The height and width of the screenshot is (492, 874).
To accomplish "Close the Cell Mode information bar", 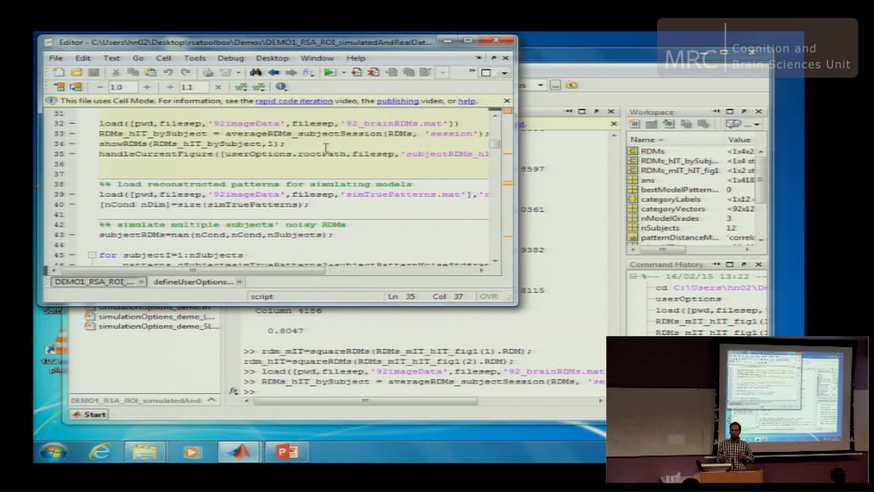I will pos(507,101).
